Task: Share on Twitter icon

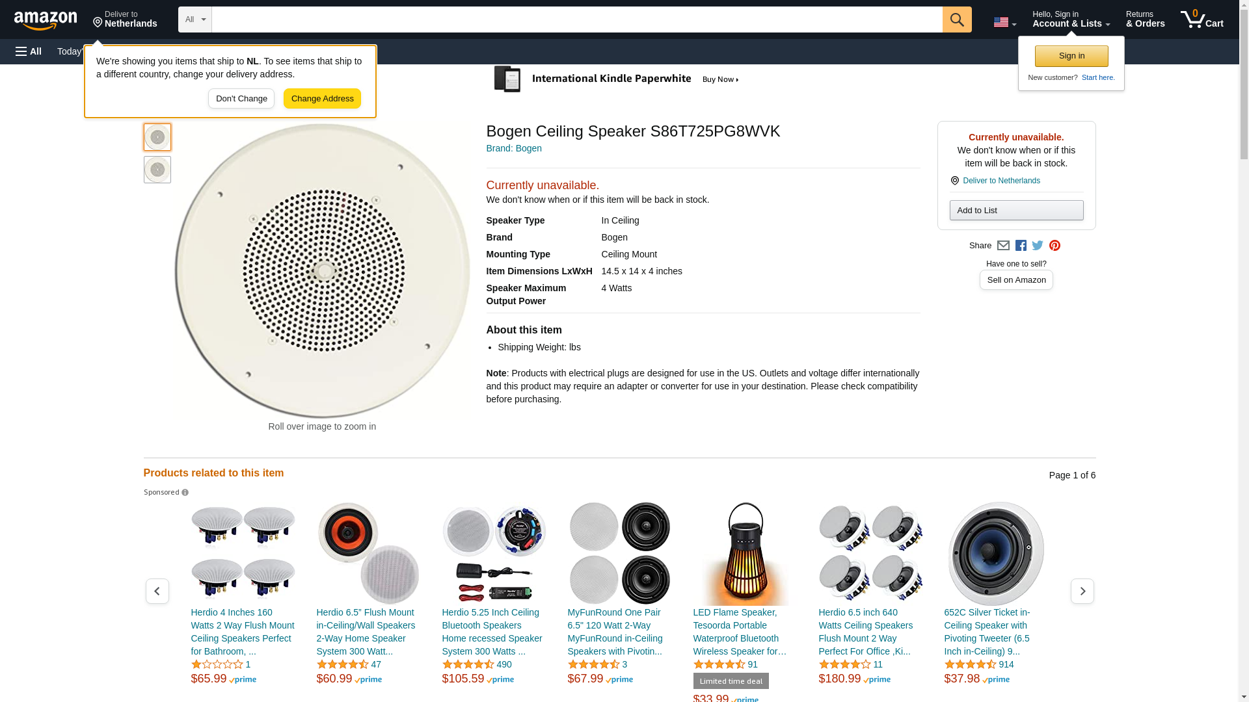Action: coord(1038,246)
